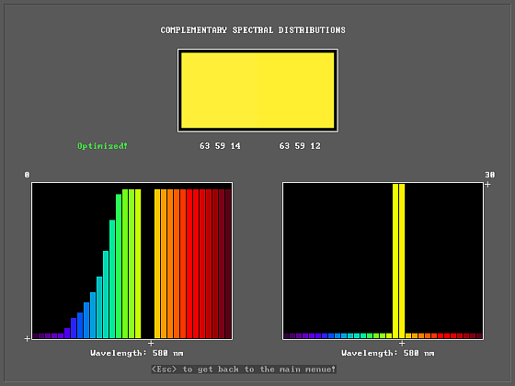Click the yellow spectral peak bar in right chart
The height and width of the screenshot is (386, 515).
click(398, 261)
